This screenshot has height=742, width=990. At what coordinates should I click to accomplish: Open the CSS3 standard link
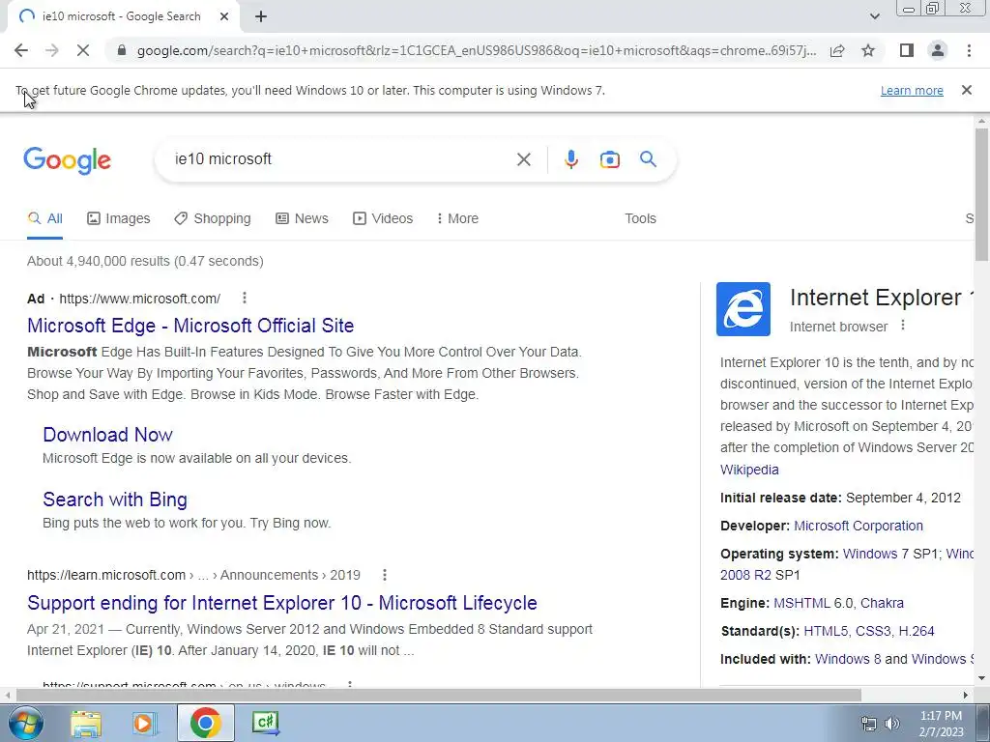[874, 631]
